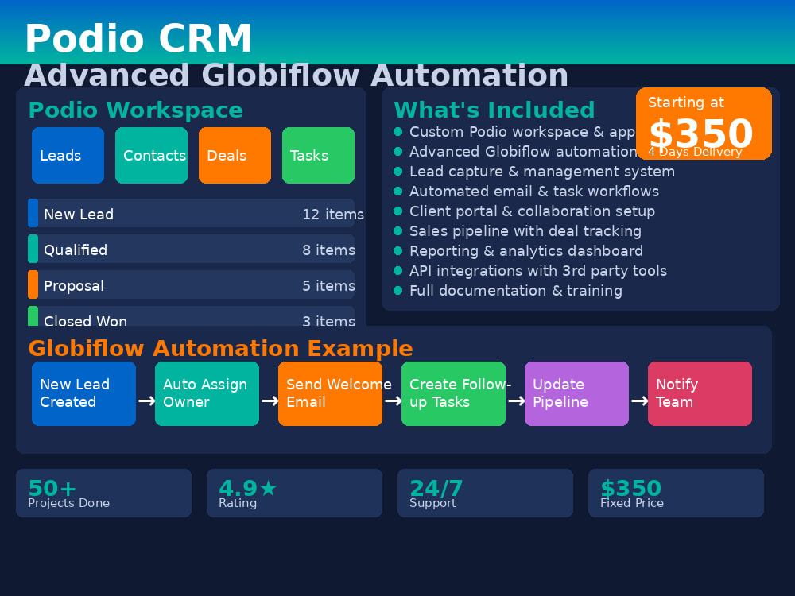Image resolution: width=795 pixels, height=596 pixels.
Task: Click the 4.9 Rating card
Action: [294, 493]
